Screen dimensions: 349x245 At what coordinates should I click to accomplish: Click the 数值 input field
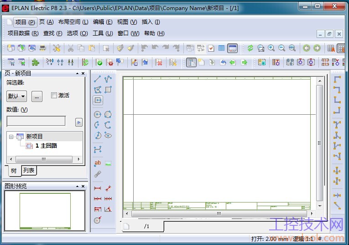pos(36,121)
